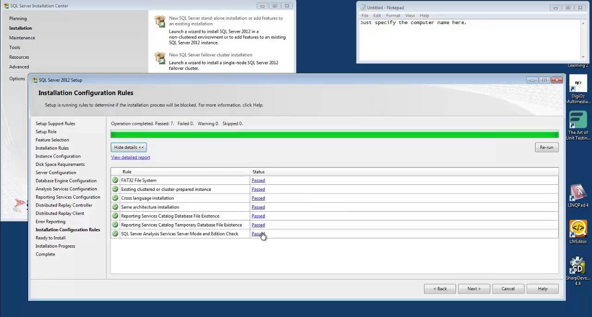Click the Notepad title bar icon
The width and height of the screenshot is (592, 317).
[363, 7]
